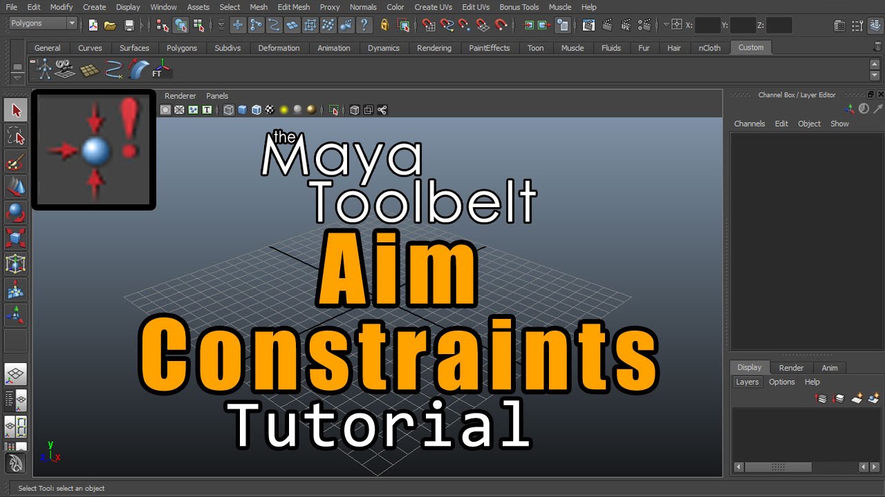Click the question mark miscellaneous mask
This screenshot has height=497, width=885.
coord(364,26)
